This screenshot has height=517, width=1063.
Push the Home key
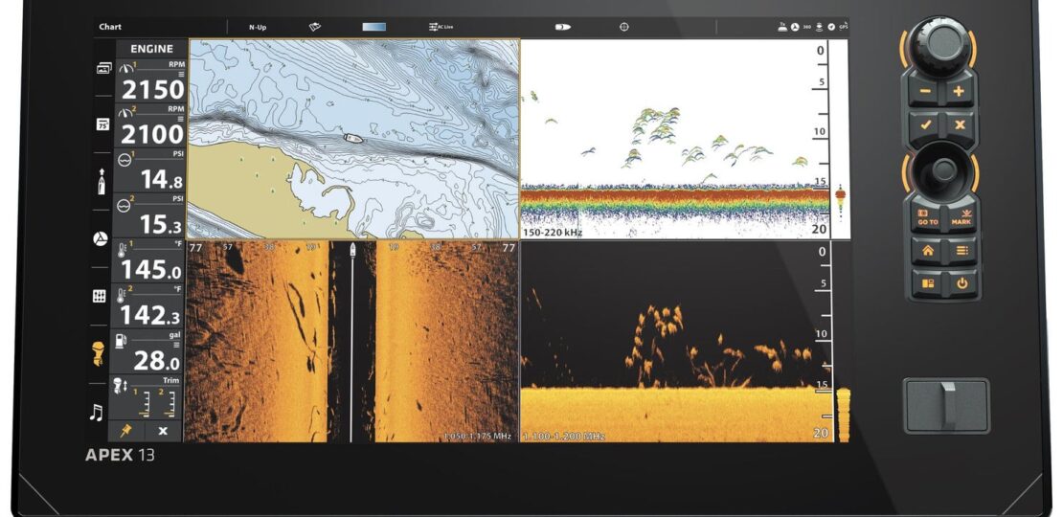(927, 251)
